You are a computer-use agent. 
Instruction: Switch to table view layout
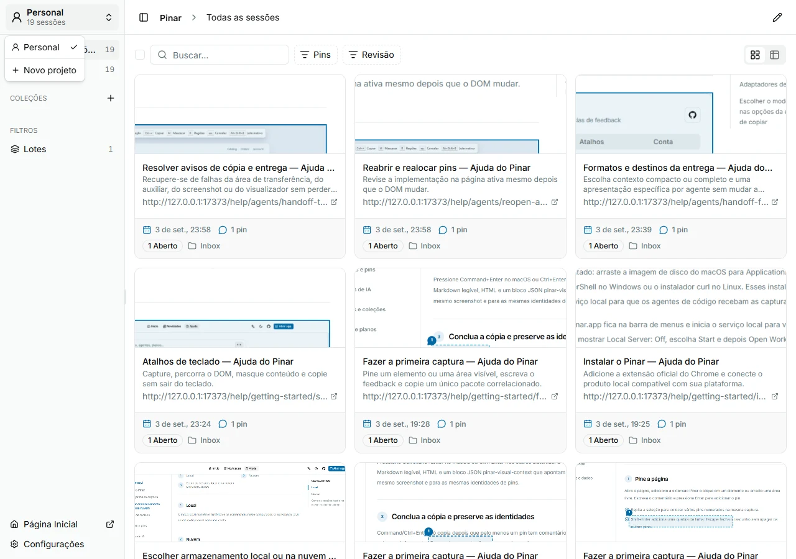tap(775, 55)
